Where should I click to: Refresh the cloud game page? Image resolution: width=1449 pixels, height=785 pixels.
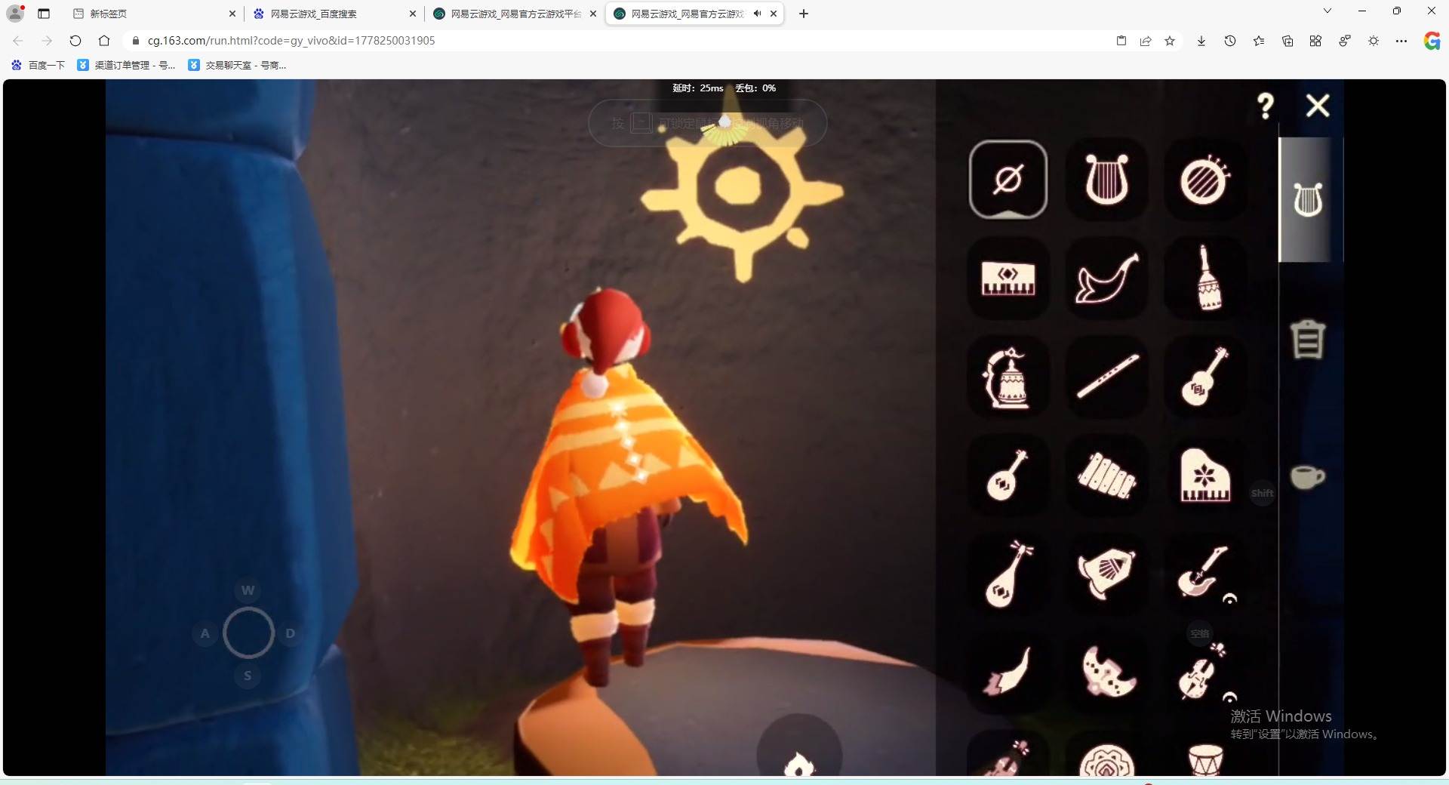tap(75, 41)
